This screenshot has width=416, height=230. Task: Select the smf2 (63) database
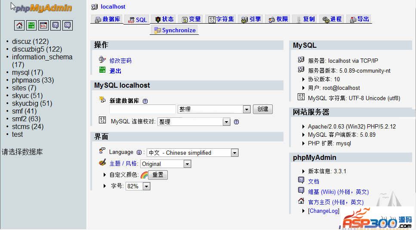[26, 119]
